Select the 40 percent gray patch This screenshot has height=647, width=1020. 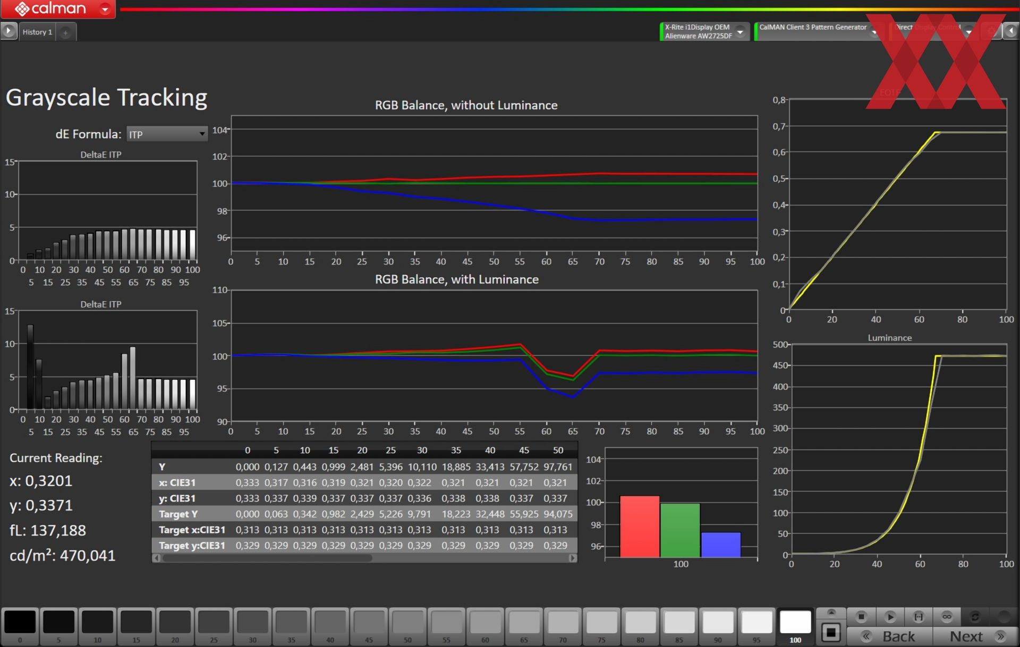[330, 625]
